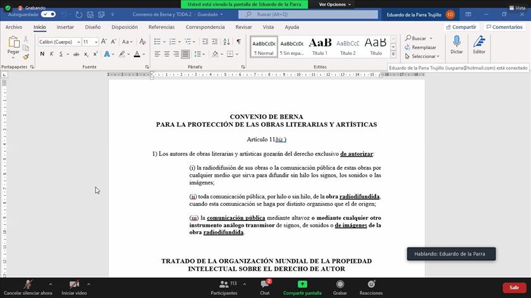Align text to the left

[x=157, y=54]
